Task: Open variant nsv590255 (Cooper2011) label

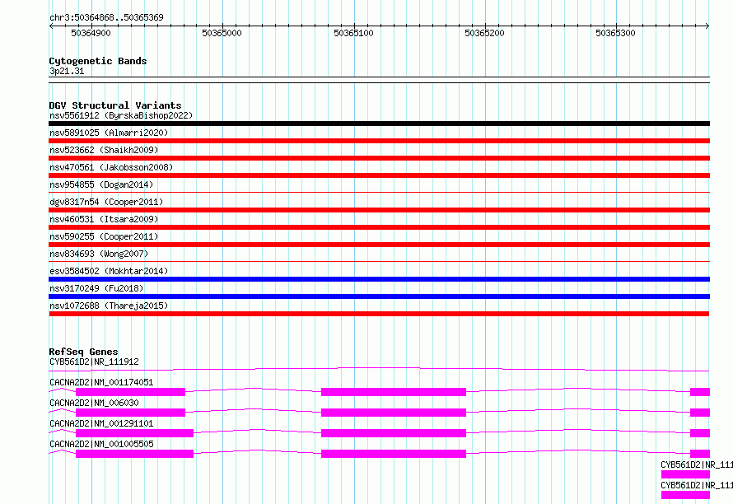Action: [x=104, y=236]
